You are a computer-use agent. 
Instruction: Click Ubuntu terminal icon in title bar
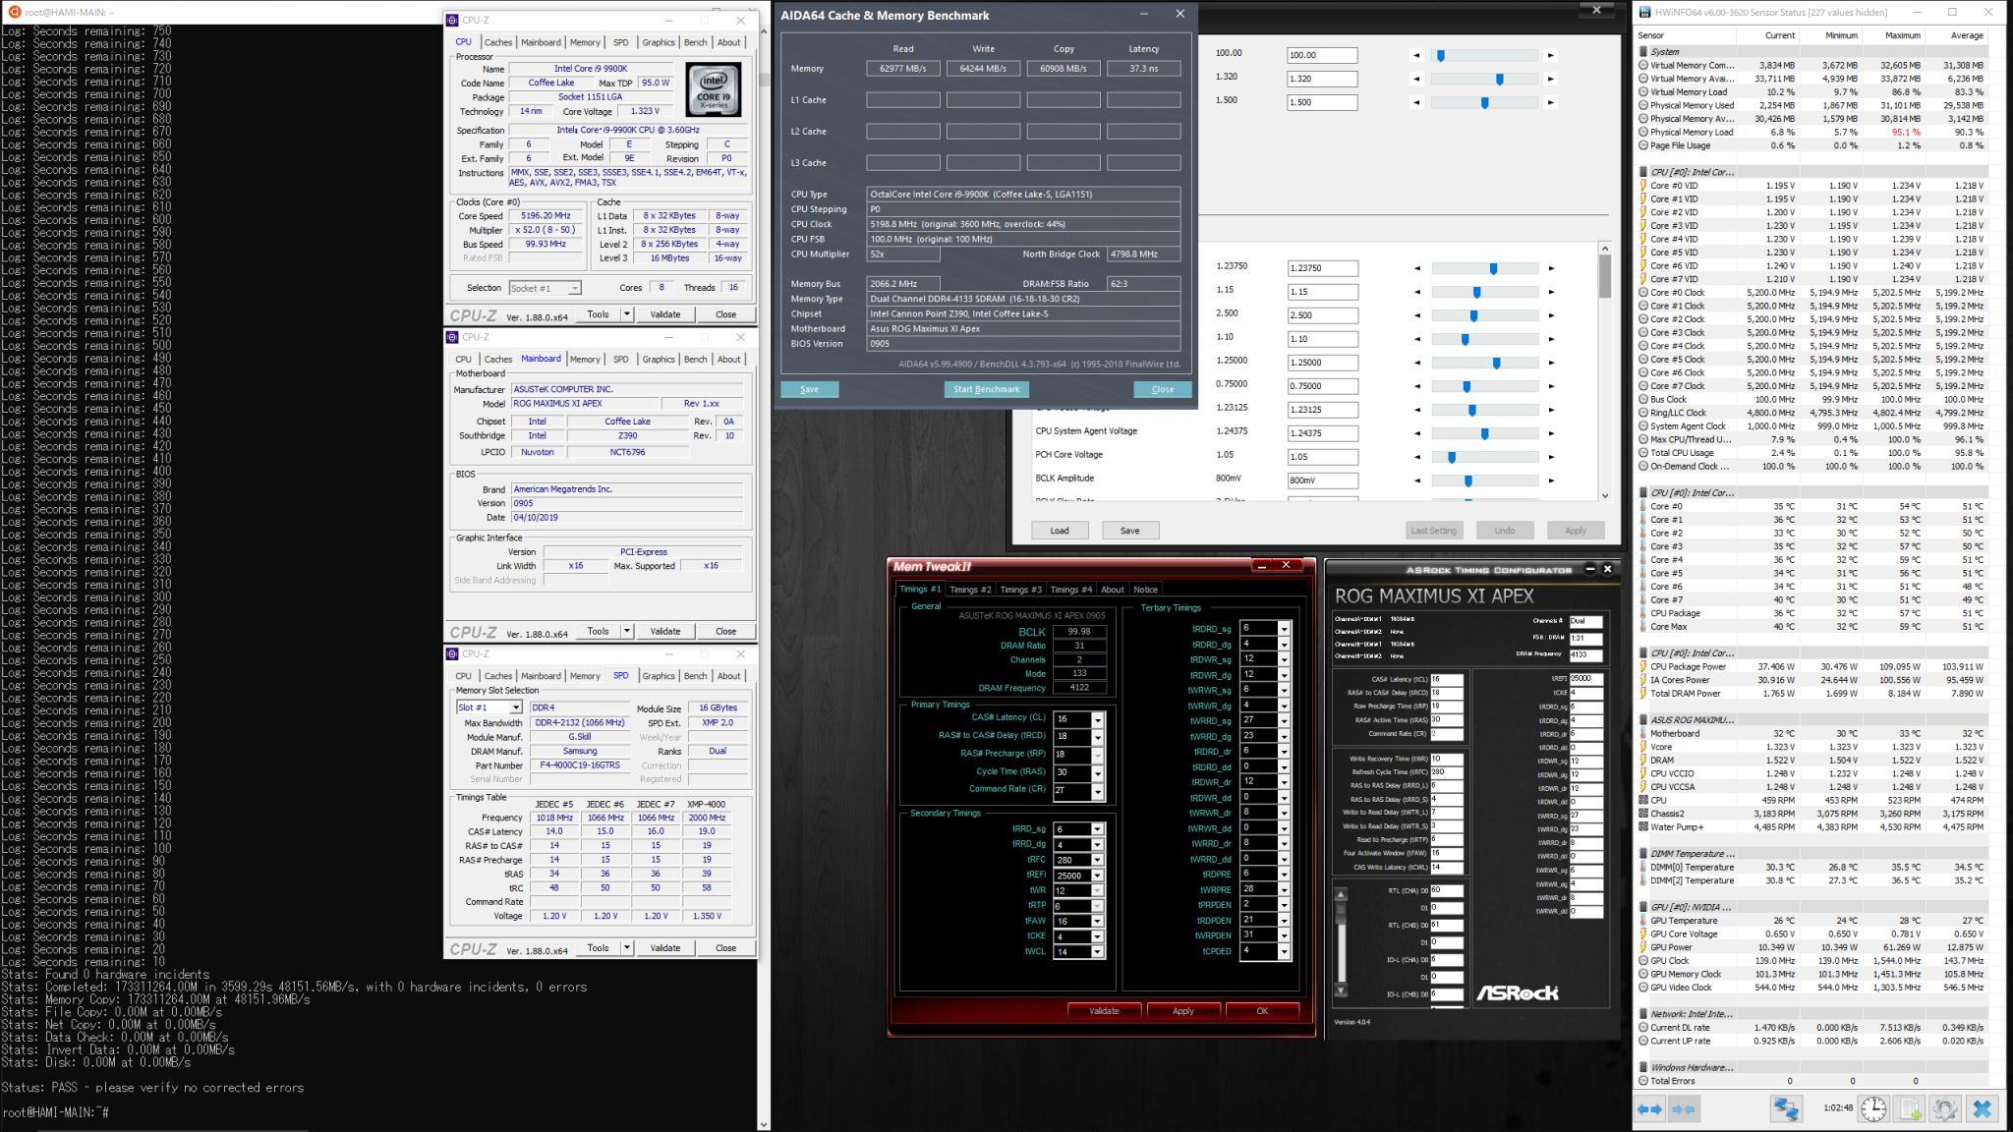click(x=15, y=12)
